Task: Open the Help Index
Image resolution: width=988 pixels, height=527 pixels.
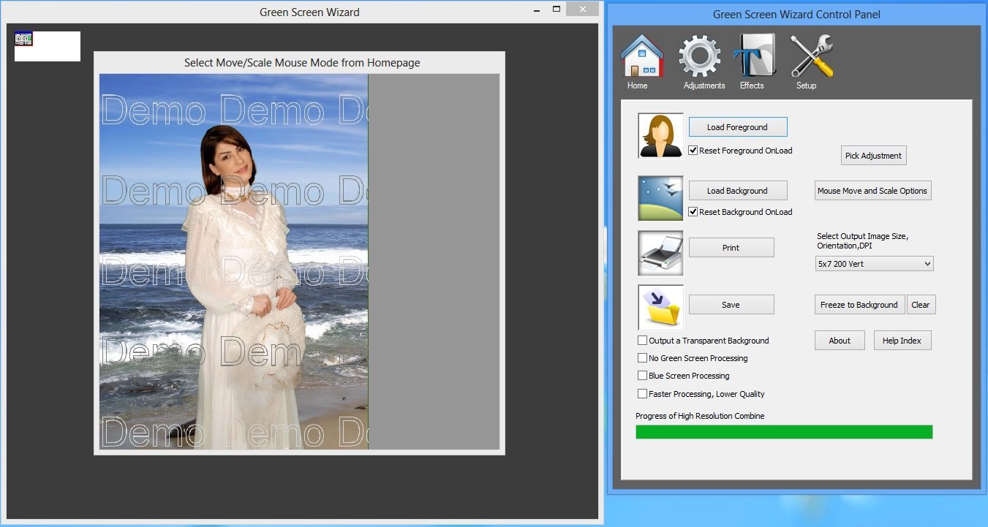Action: coord(902,341)
